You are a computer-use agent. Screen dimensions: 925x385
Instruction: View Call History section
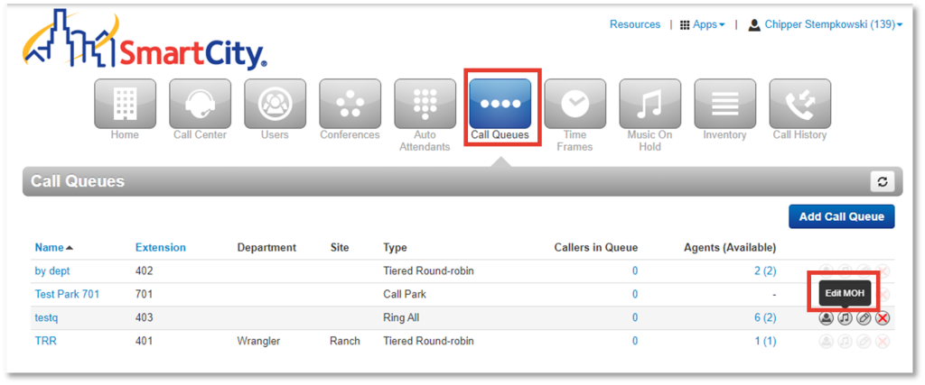coord(799,104)
